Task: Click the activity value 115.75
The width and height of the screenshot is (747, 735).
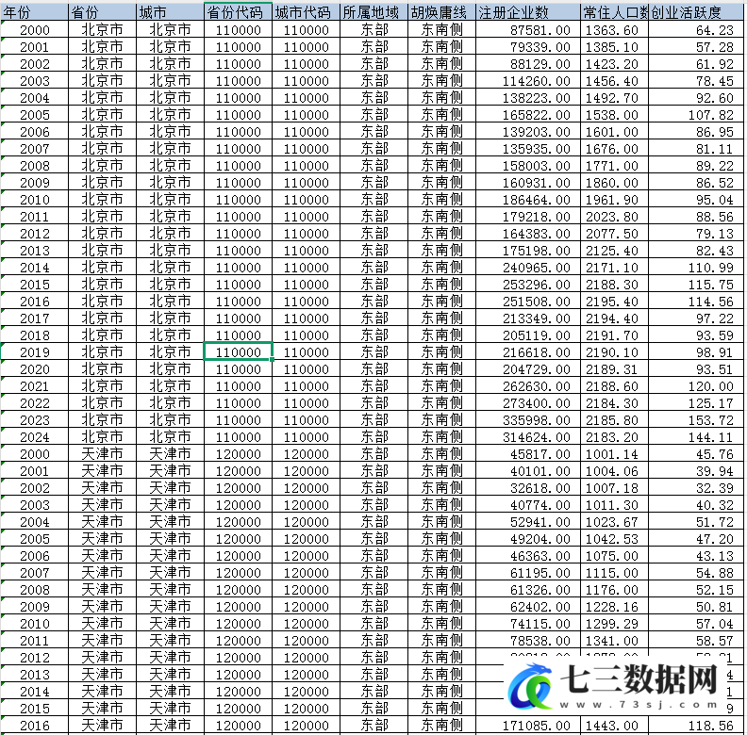Action: tap(696, 285)
